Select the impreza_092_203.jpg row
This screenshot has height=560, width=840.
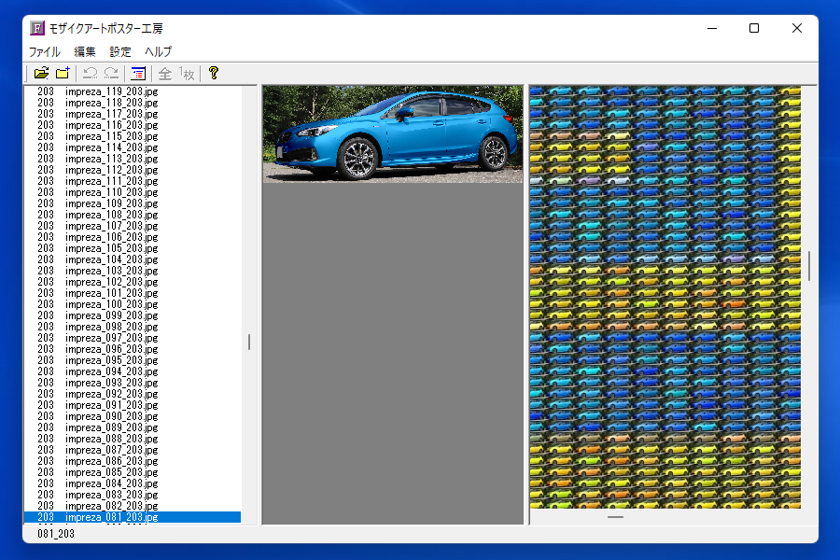133,395
